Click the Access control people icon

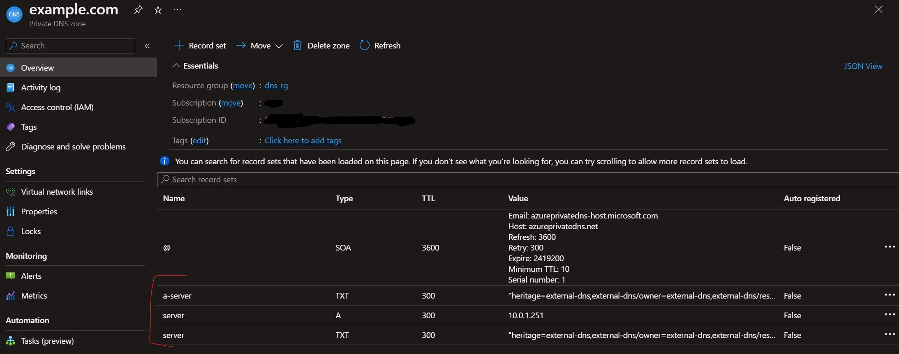pos(11,107)
